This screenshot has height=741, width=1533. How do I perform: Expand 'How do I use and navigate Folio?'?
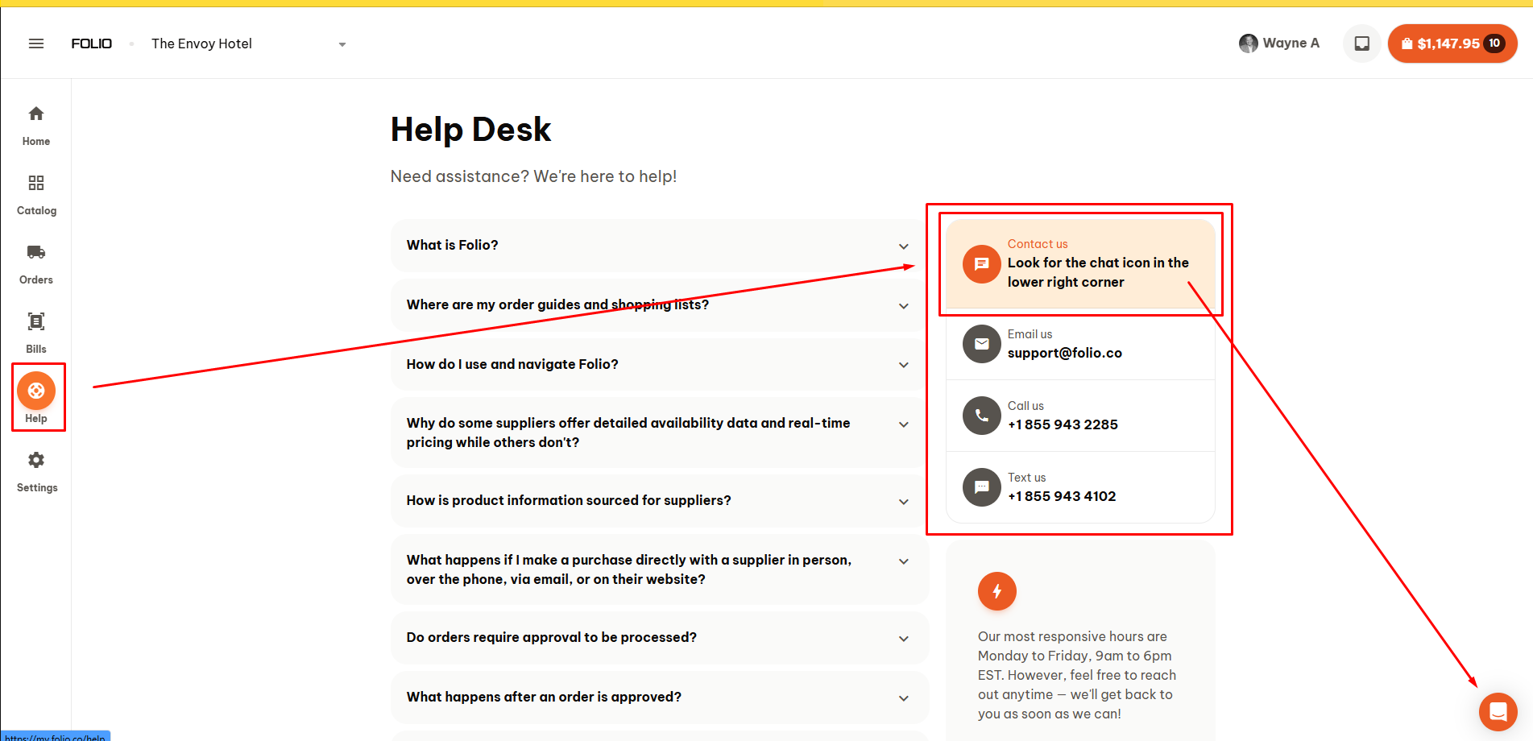coord(659,365)
